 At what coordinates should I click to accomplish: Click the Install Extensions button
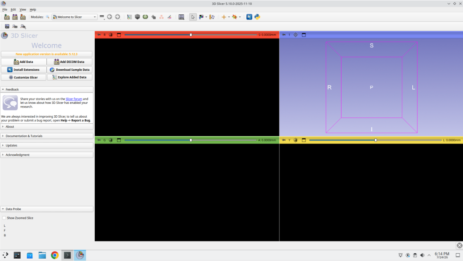tap(24, 70)
